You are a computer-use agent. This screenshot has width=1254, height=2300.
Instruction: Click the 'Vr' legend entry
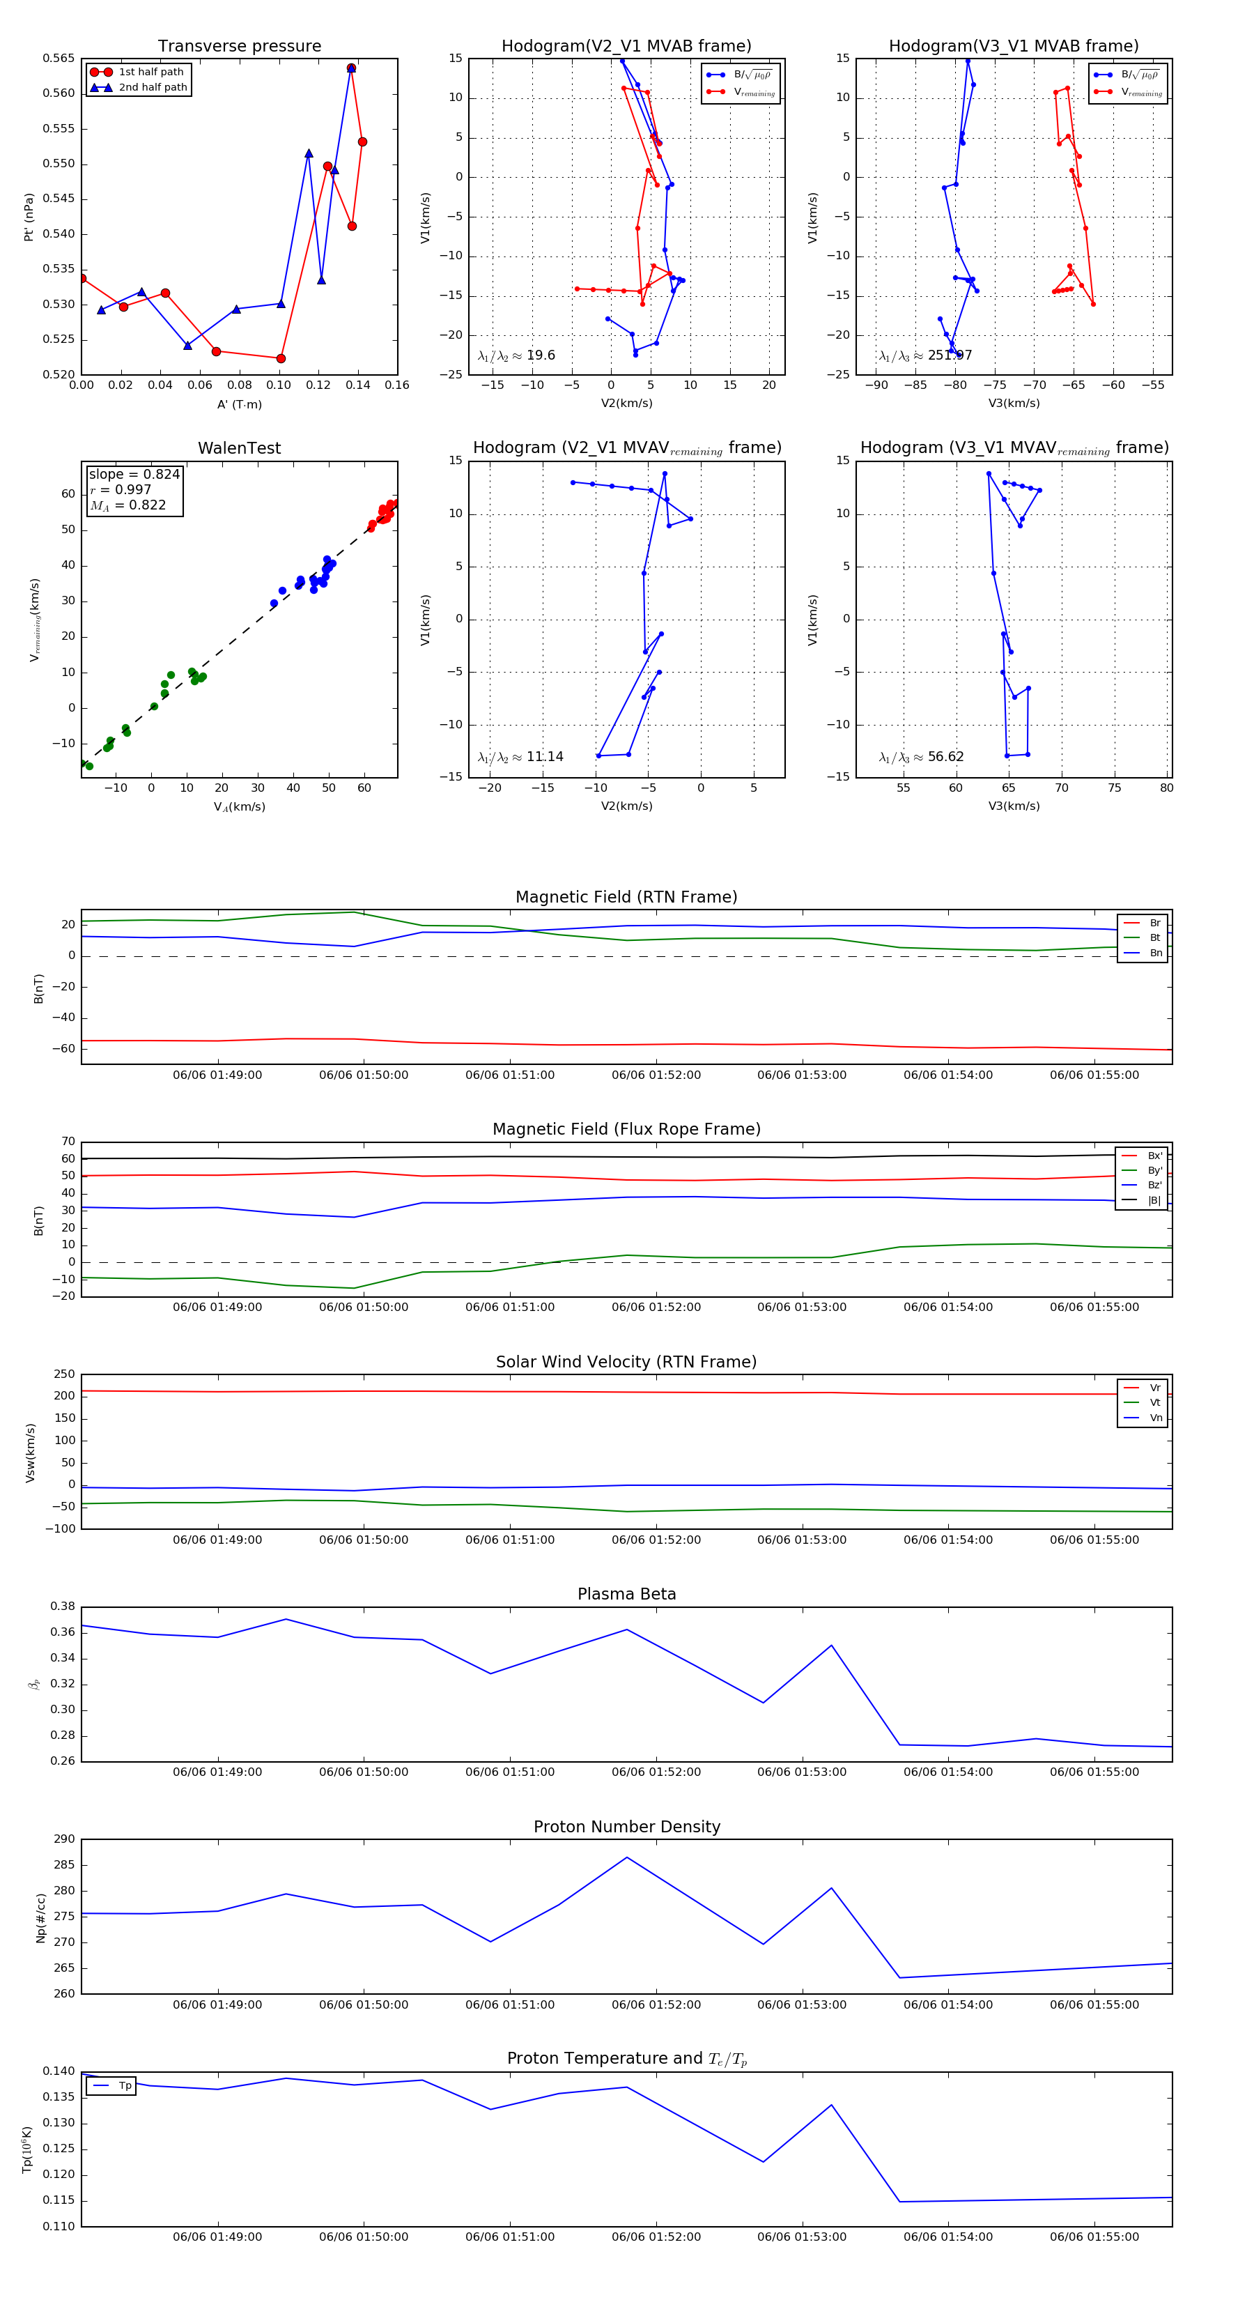[x=1143, y=1388]
